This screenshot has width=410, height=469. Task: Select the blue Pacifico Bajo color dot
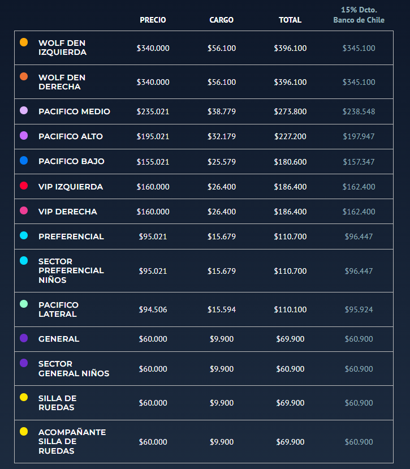(x=24, y=160)
